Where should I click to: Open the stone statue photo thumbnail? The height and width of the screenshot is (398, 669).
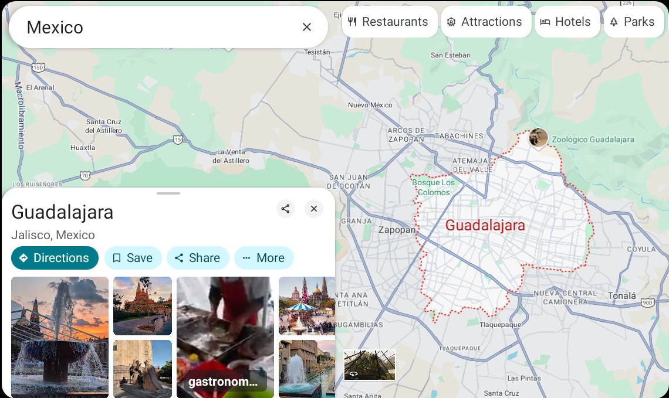coord(143,369)
